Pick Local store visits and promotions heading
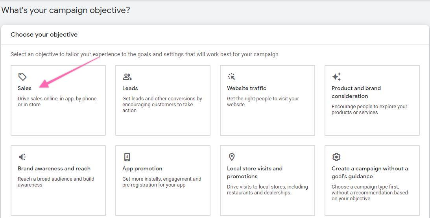 pos(255,172)
